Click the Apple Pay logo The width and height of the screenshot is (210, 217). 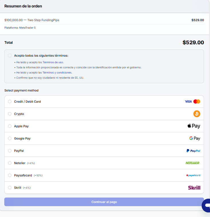point(194,126)
